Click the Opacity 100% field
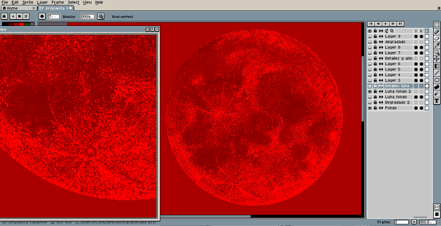 [88, 17]
